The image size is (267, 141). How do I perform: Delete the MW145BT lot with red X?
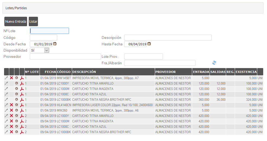pyautogui.click(x=11, y=78)
